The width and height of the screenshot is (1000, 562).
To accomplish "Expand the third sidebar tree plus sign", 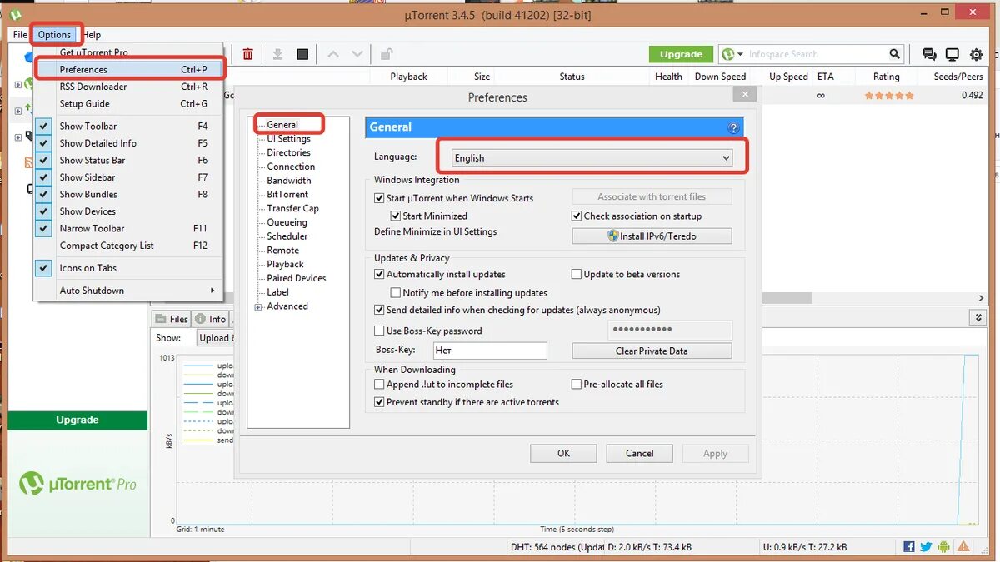I will (x=18, y=137).
